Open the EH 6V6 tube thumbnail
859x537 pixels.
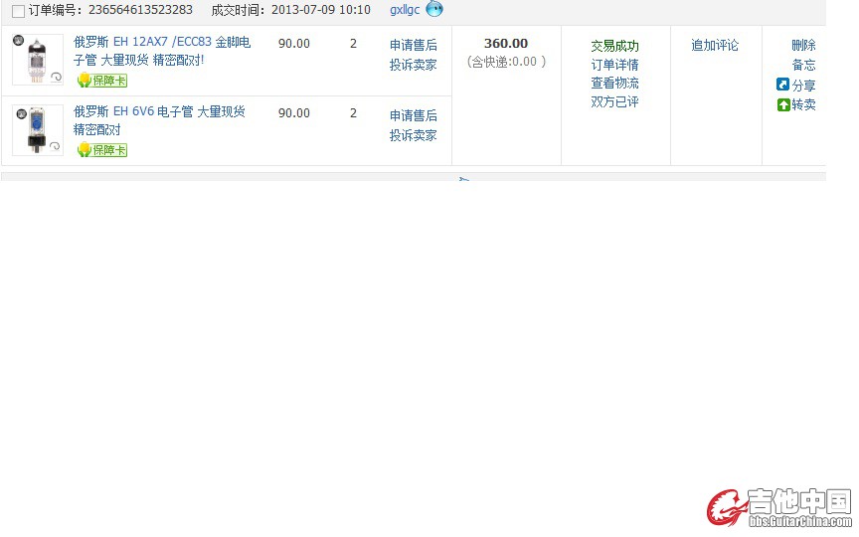37,129
